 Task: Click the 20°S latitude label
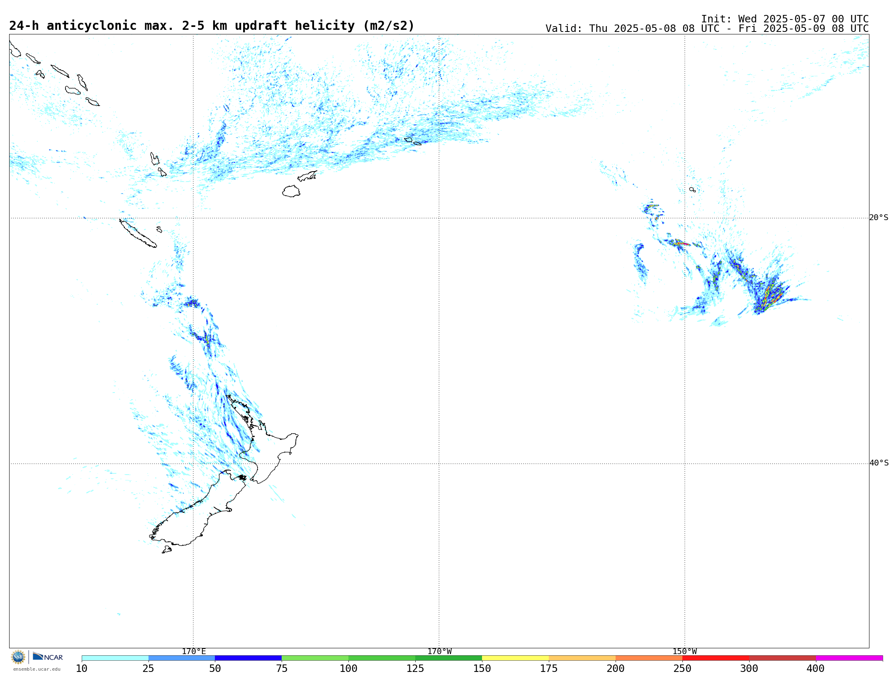pos(879,218)
